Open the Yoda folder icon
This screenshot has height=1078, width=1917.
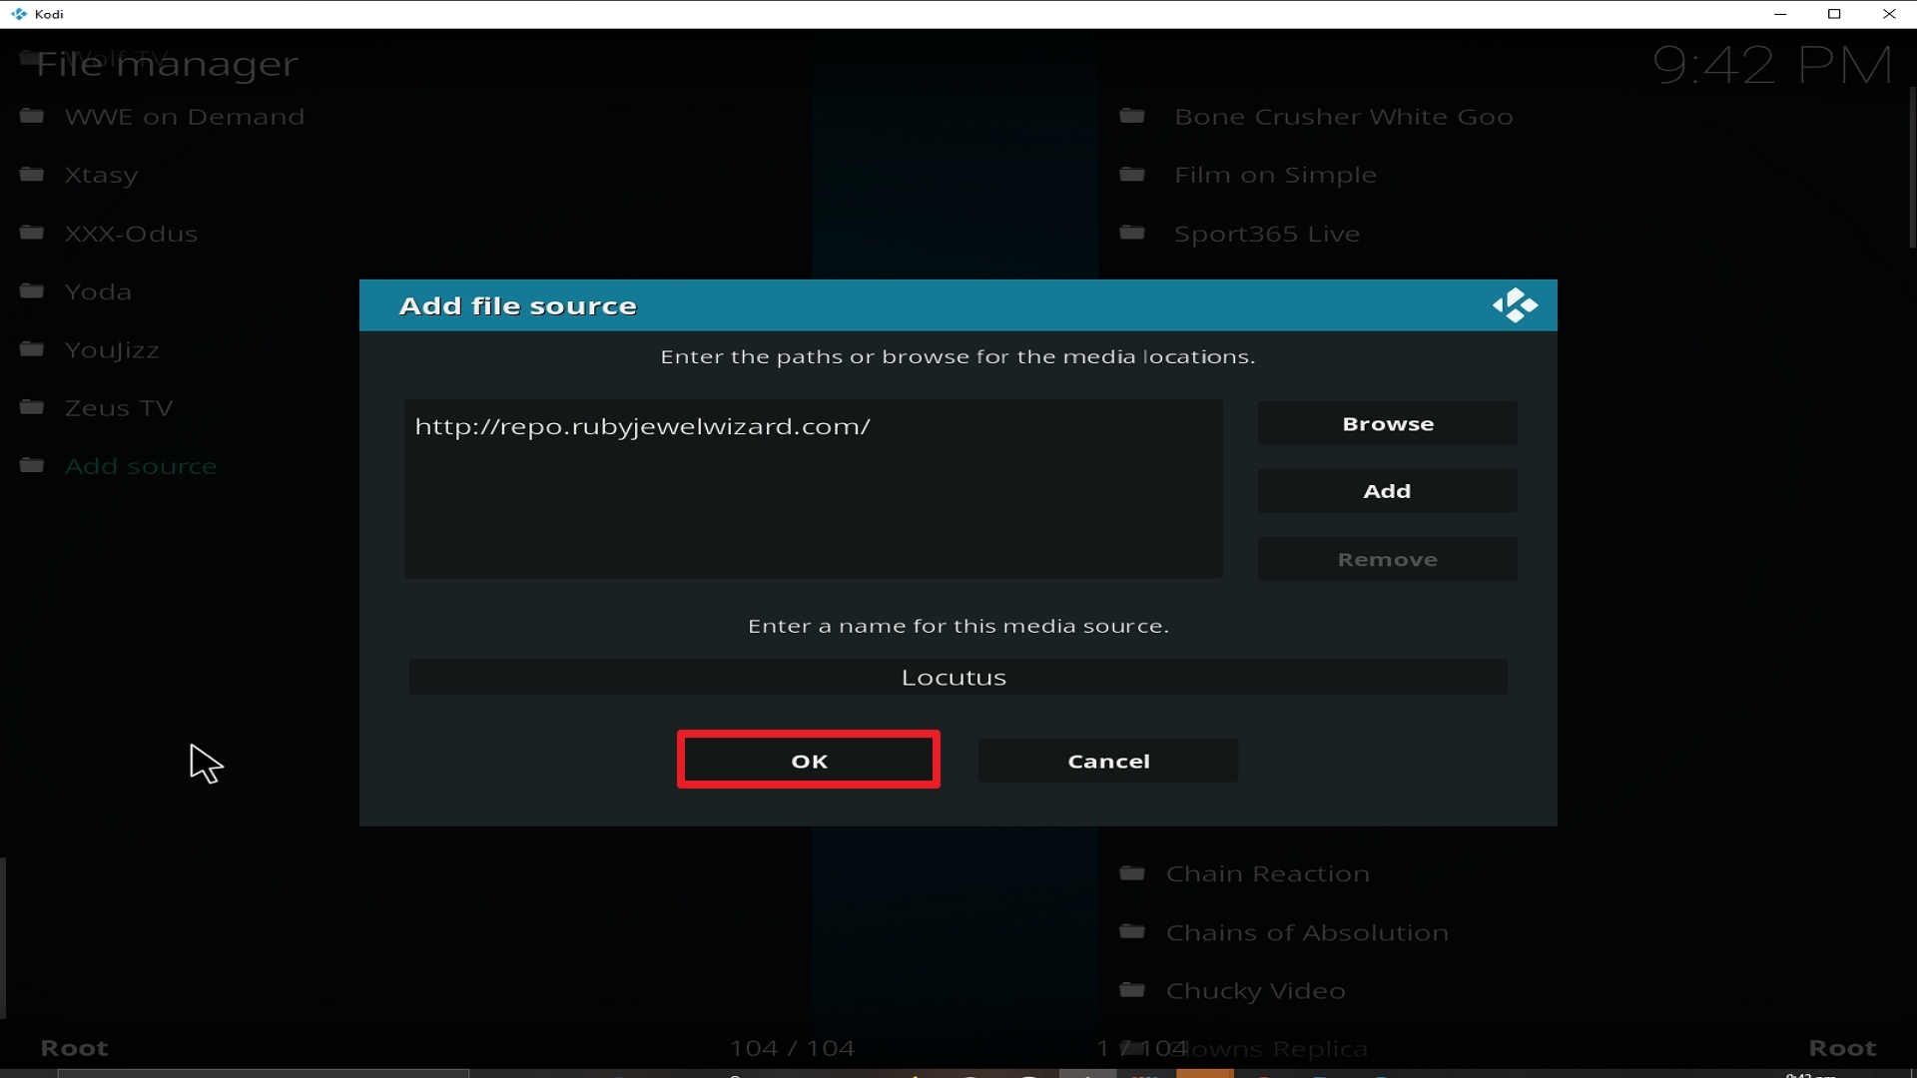point(32,291)
